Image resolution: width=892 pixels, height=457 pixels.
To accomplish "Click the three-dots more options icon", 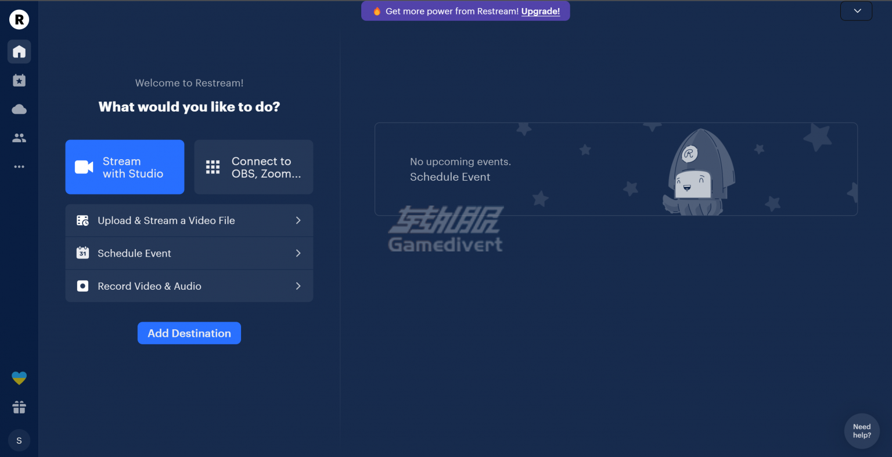I will coord(19,167).
